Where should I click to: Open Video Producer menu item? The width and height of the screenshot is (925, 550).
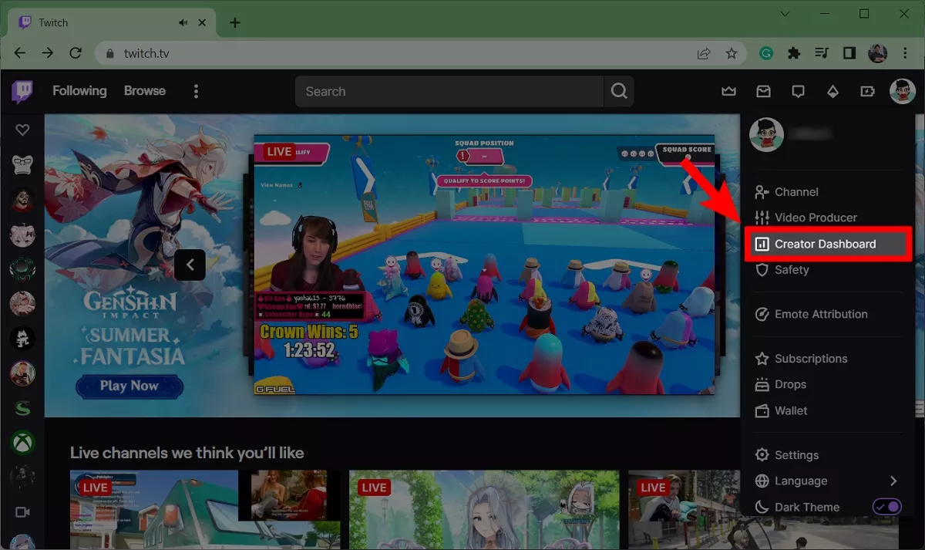tap(816, 218)
